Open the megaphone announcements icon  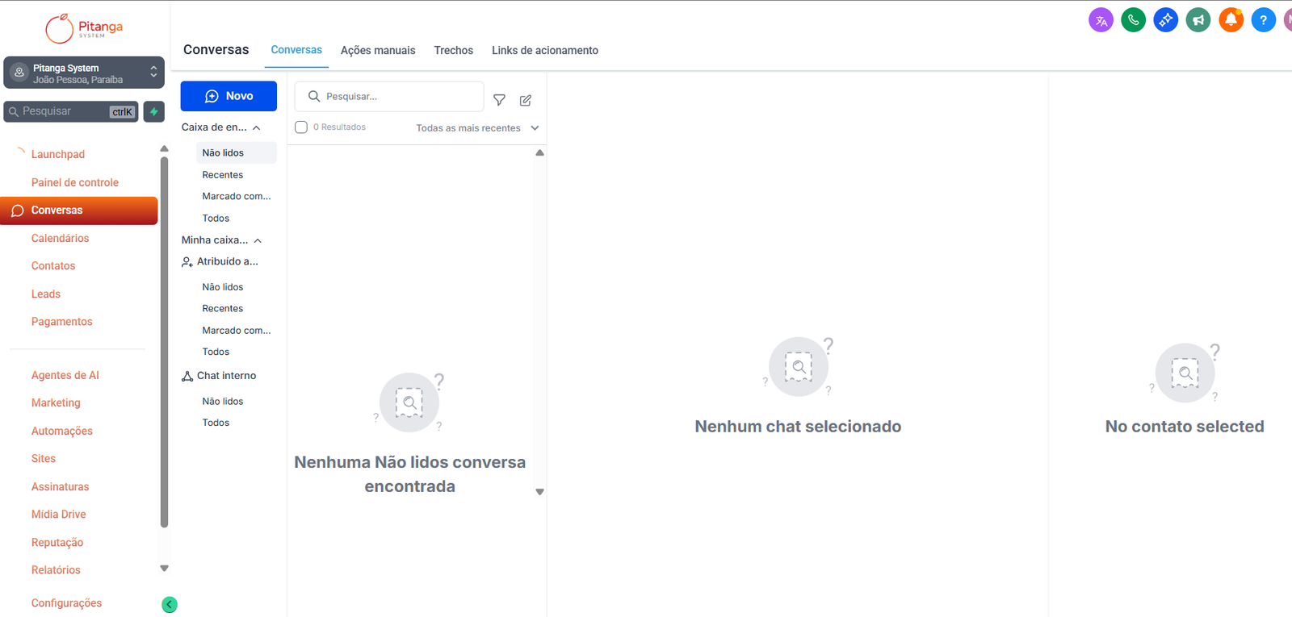coord(1198,20)
